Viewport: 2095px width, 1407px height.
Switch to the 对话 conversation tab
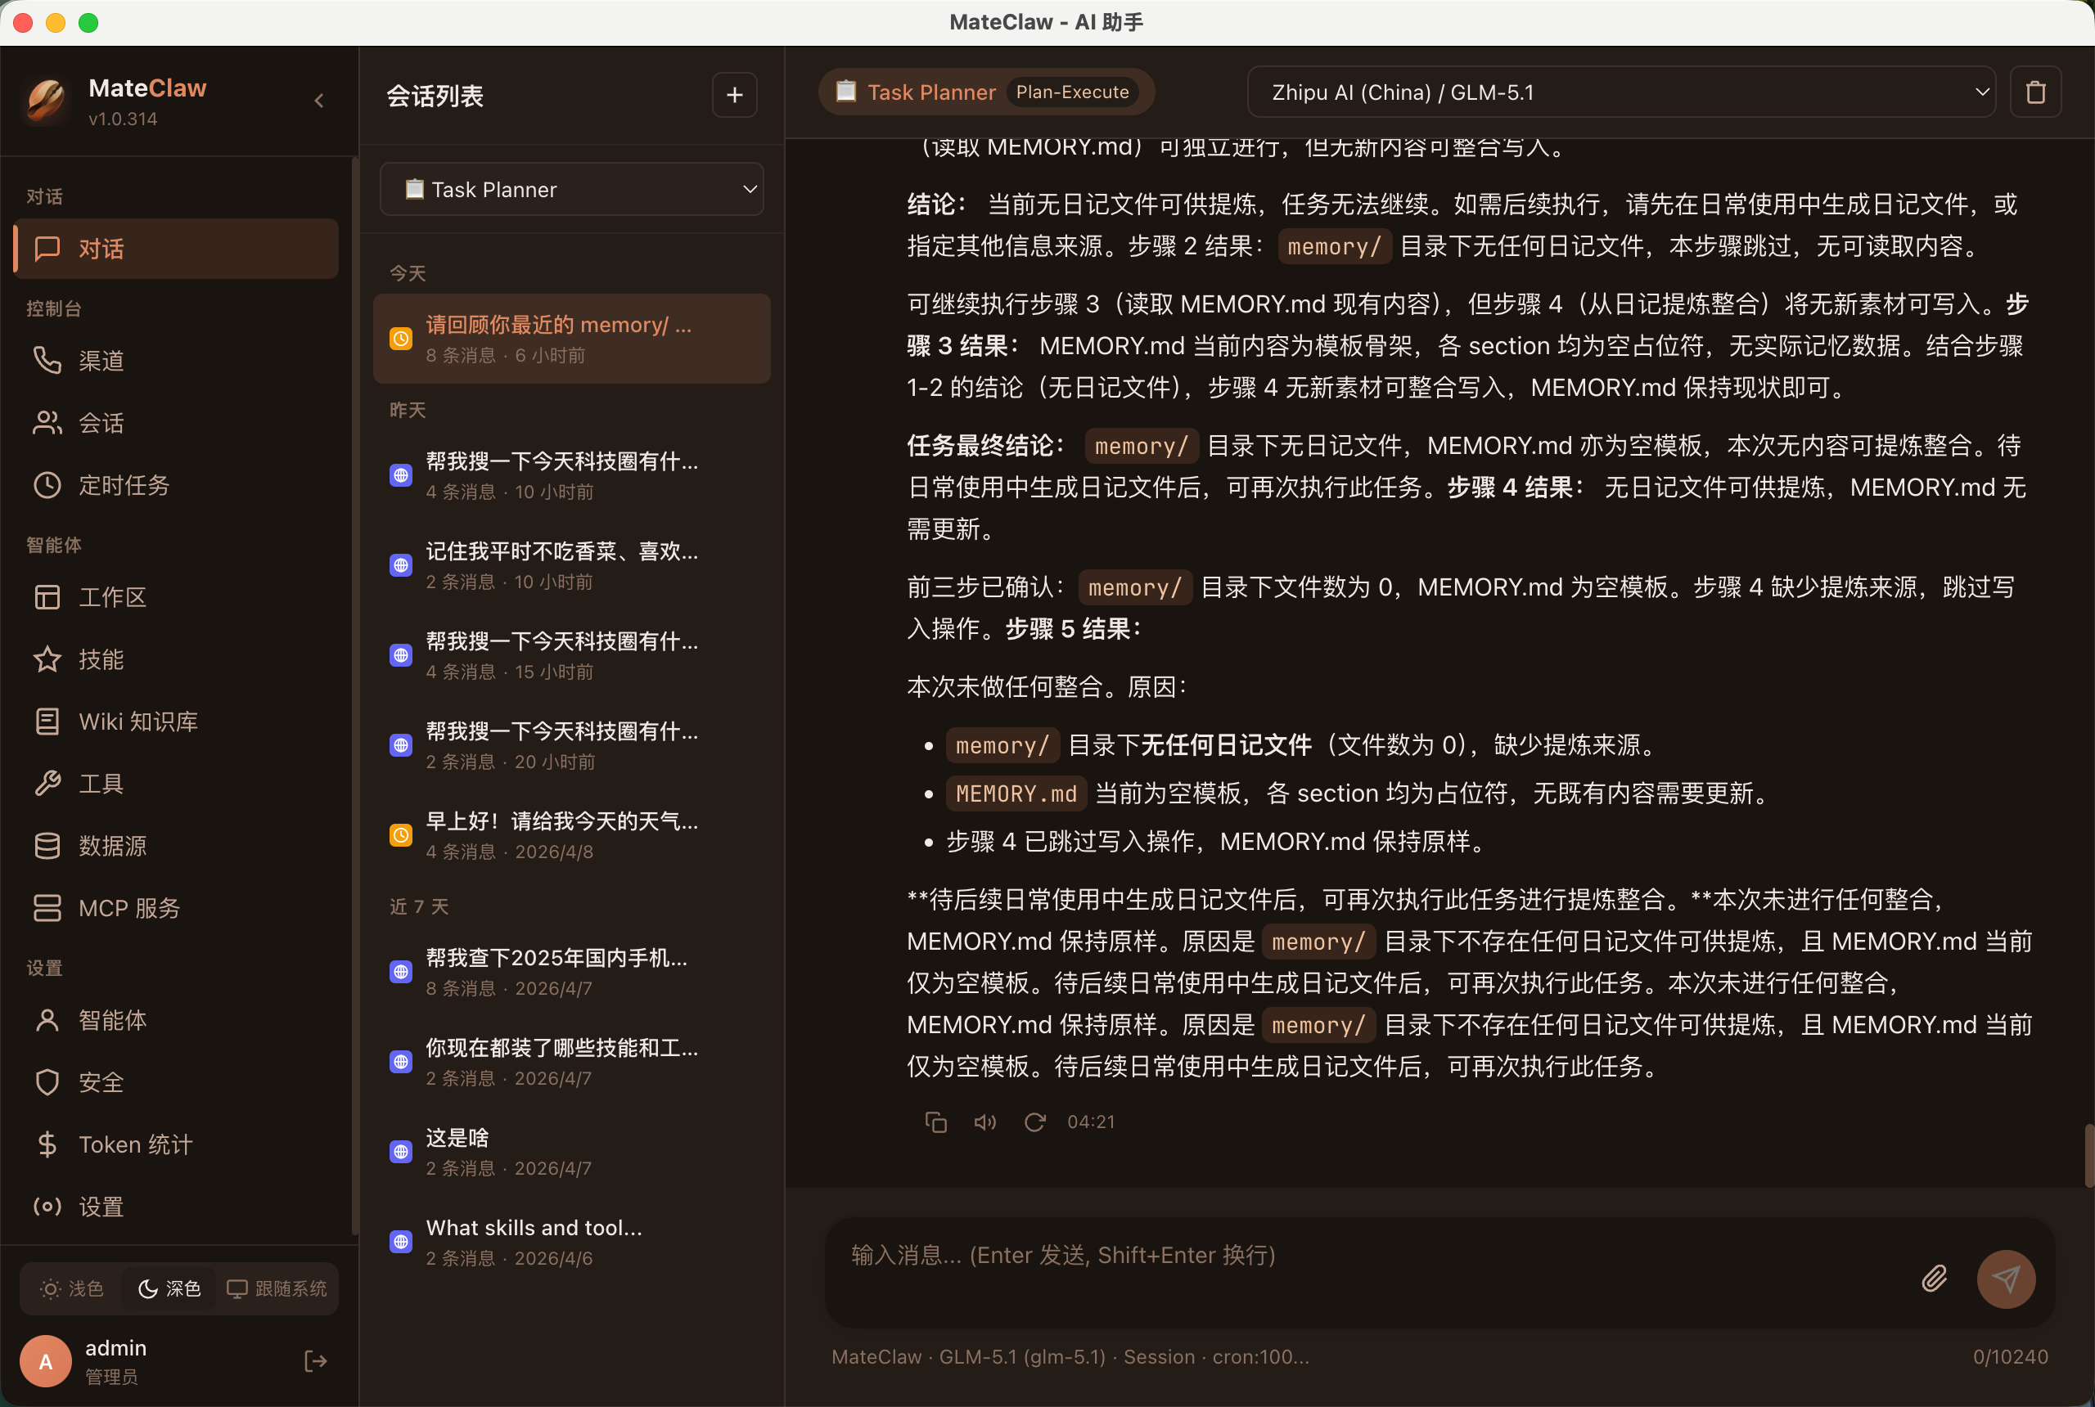101,249
